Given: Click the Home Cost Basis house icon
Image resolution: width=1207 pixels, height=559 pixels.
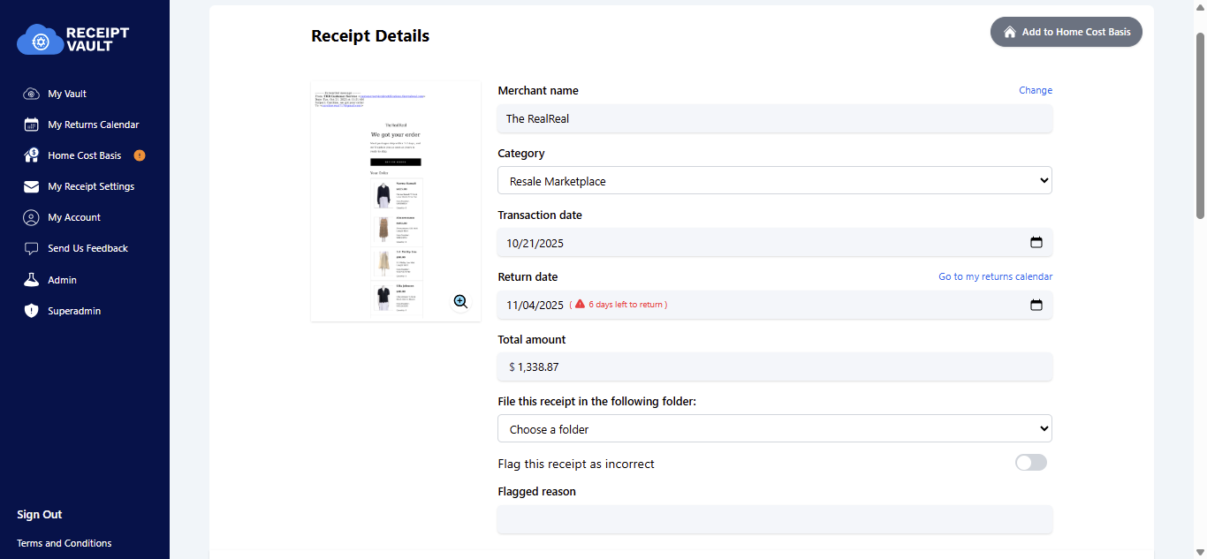Looking at the screenshot, I should coord(31,155).
